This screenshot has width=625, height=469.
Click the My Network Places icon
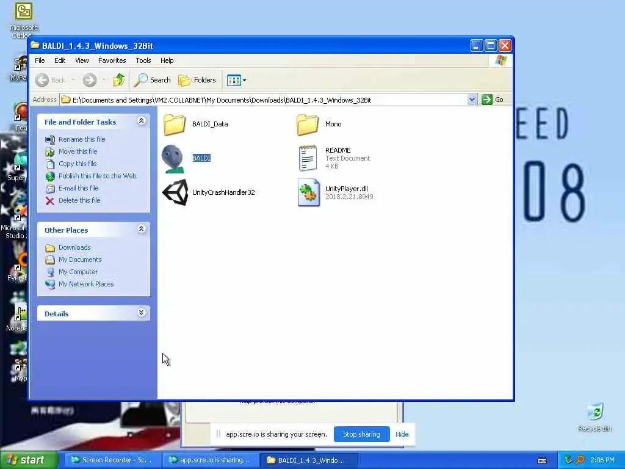[x=50, y=285]
